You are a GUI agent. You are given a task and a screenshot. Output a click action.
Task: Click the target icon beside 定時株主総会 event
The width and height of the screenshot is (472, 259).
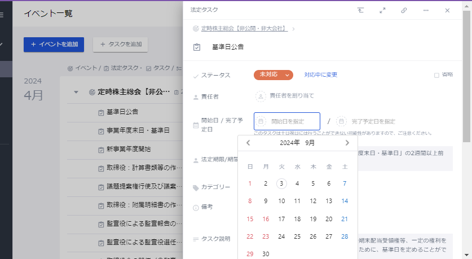click(92, 92)
